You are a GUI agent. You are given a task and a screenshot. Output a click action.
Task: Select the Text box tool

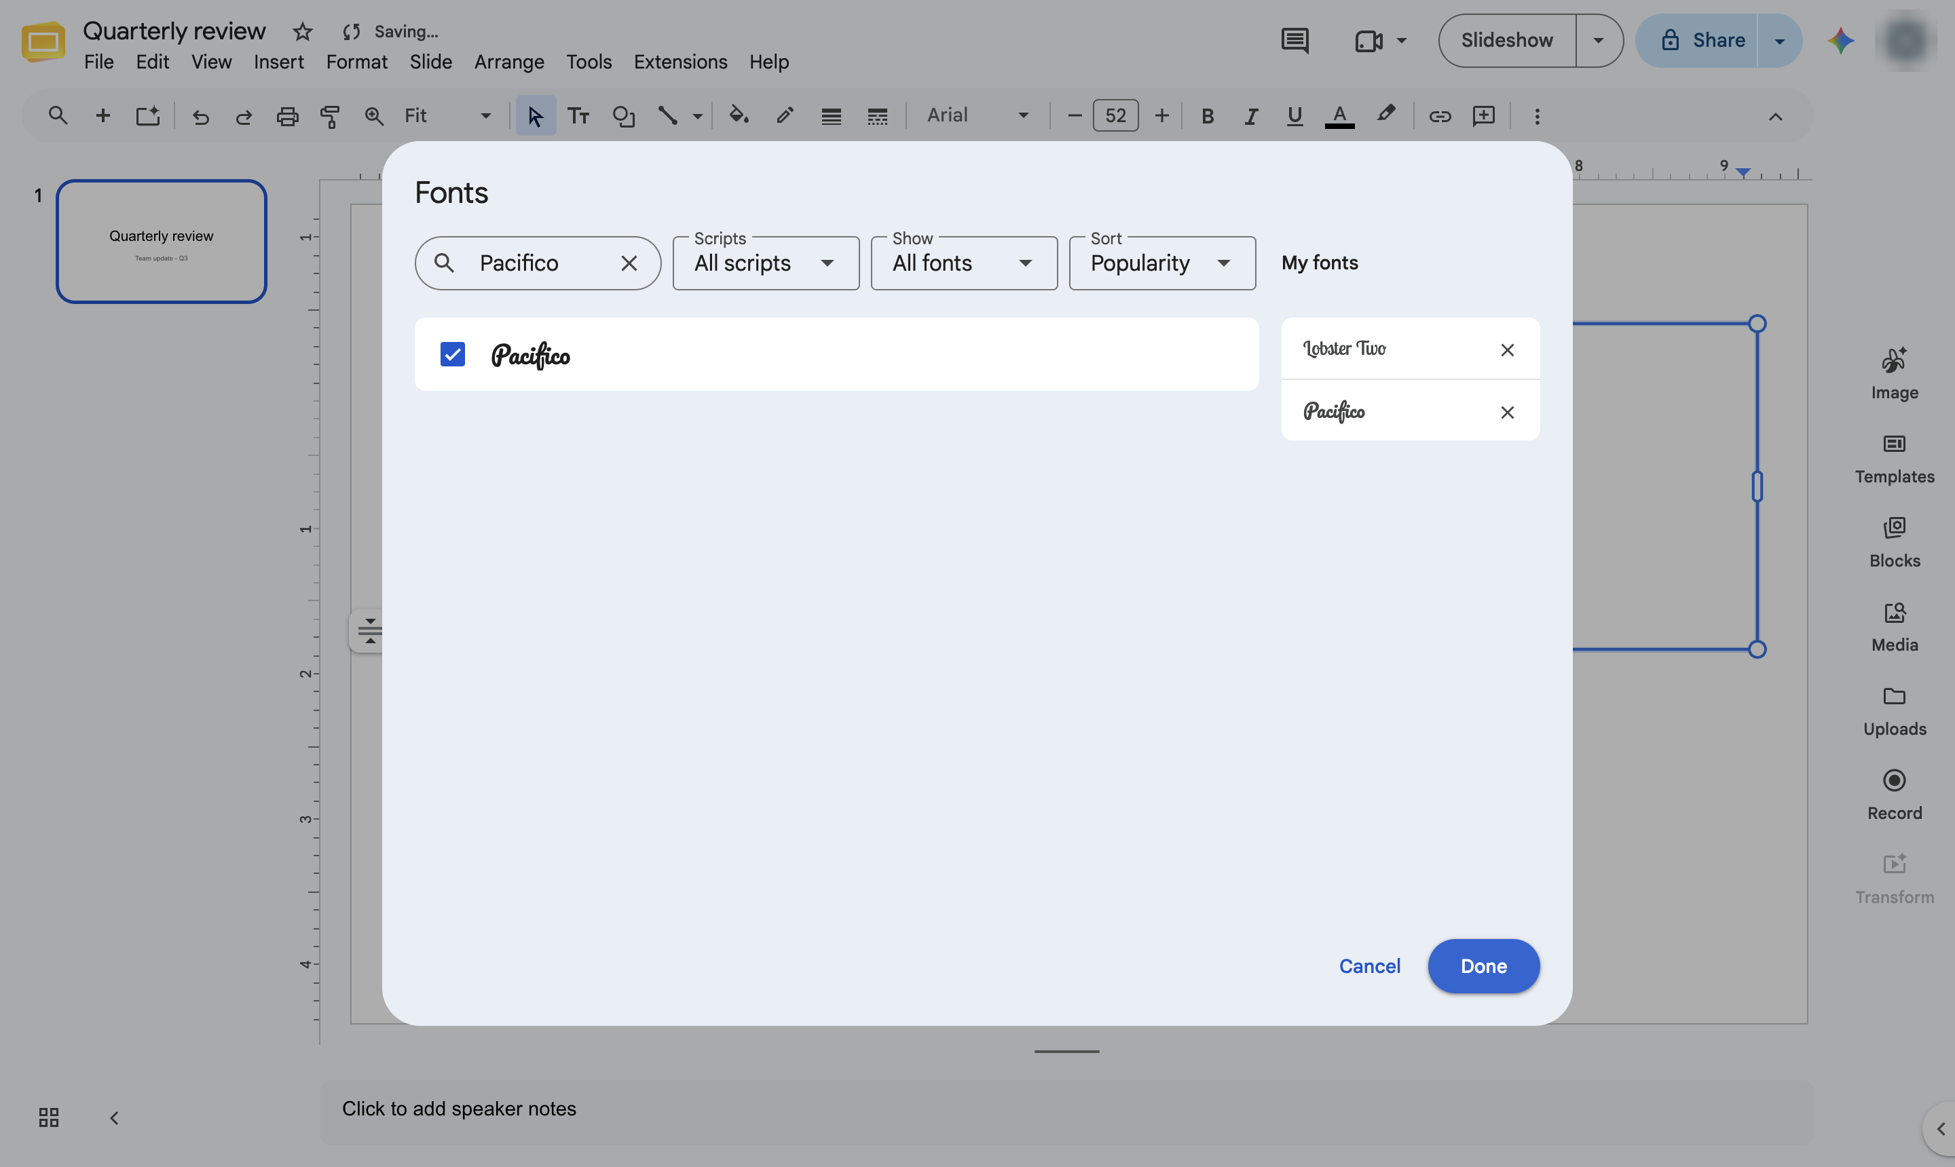[578, 117]
